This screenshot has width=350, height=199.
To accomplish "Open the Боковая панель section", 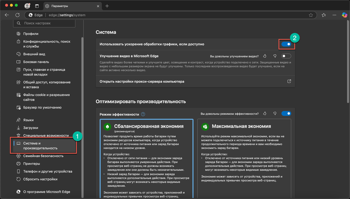I will (36, 62).
